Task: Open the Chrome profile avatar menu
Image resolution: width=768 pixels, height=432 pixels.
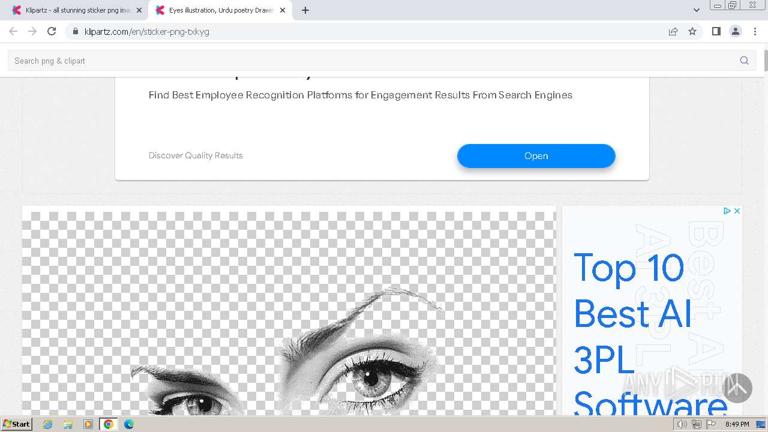Action: coord(735,31)
